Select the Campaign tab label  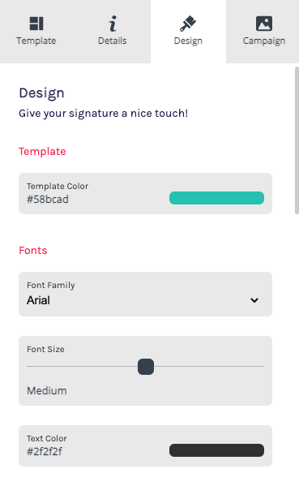point(264,41)
